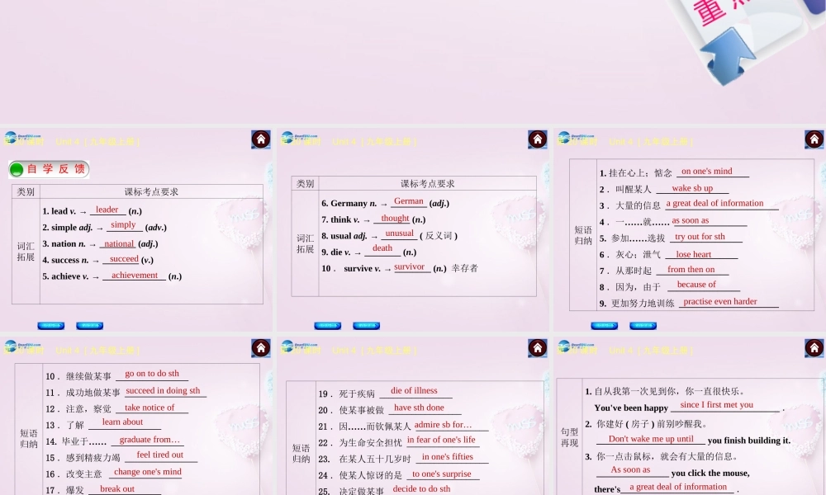This screenshot has height=495, width=826.
Task: Select the phrase 'a great deal of information' in item 3
Action: click(714, 203)
